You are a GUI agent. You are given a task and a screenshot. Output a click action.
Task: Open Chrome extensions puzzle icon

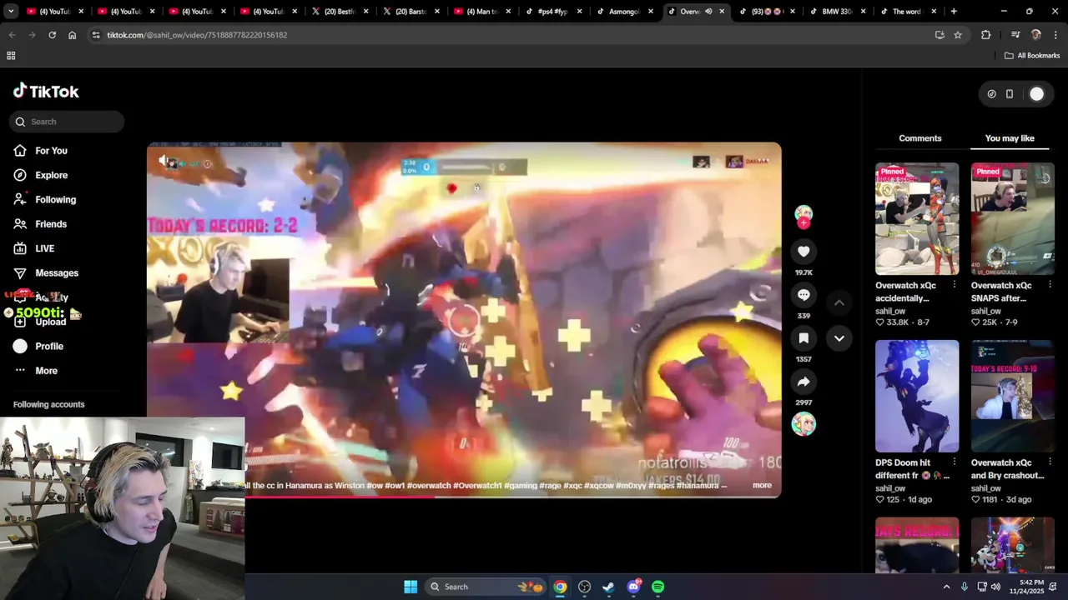(x=986, y=35)
